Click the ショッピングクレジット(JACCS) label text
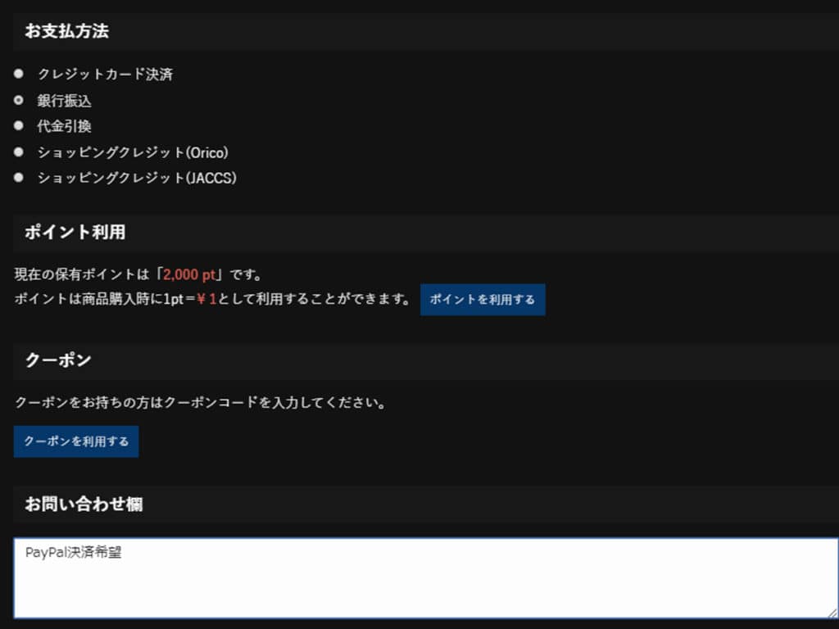839x629 pixels. [137, 178]
